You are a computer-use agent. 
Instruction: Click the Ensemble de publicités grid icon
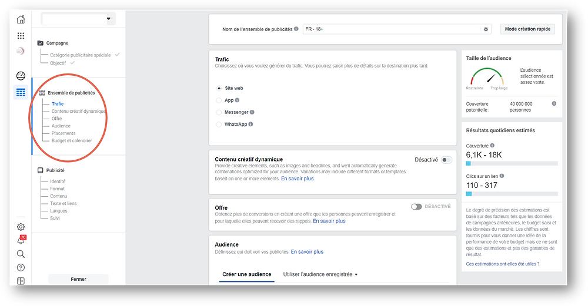click(42, 93)
